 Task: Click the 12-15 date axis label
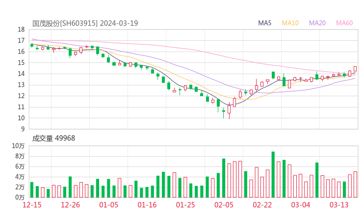pyautogui.click(x=32, y=205)
